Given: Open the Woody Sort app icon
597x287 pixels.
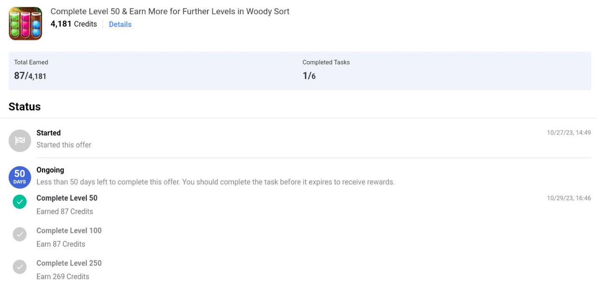Looking at the screenshot, I should [25, 23].
